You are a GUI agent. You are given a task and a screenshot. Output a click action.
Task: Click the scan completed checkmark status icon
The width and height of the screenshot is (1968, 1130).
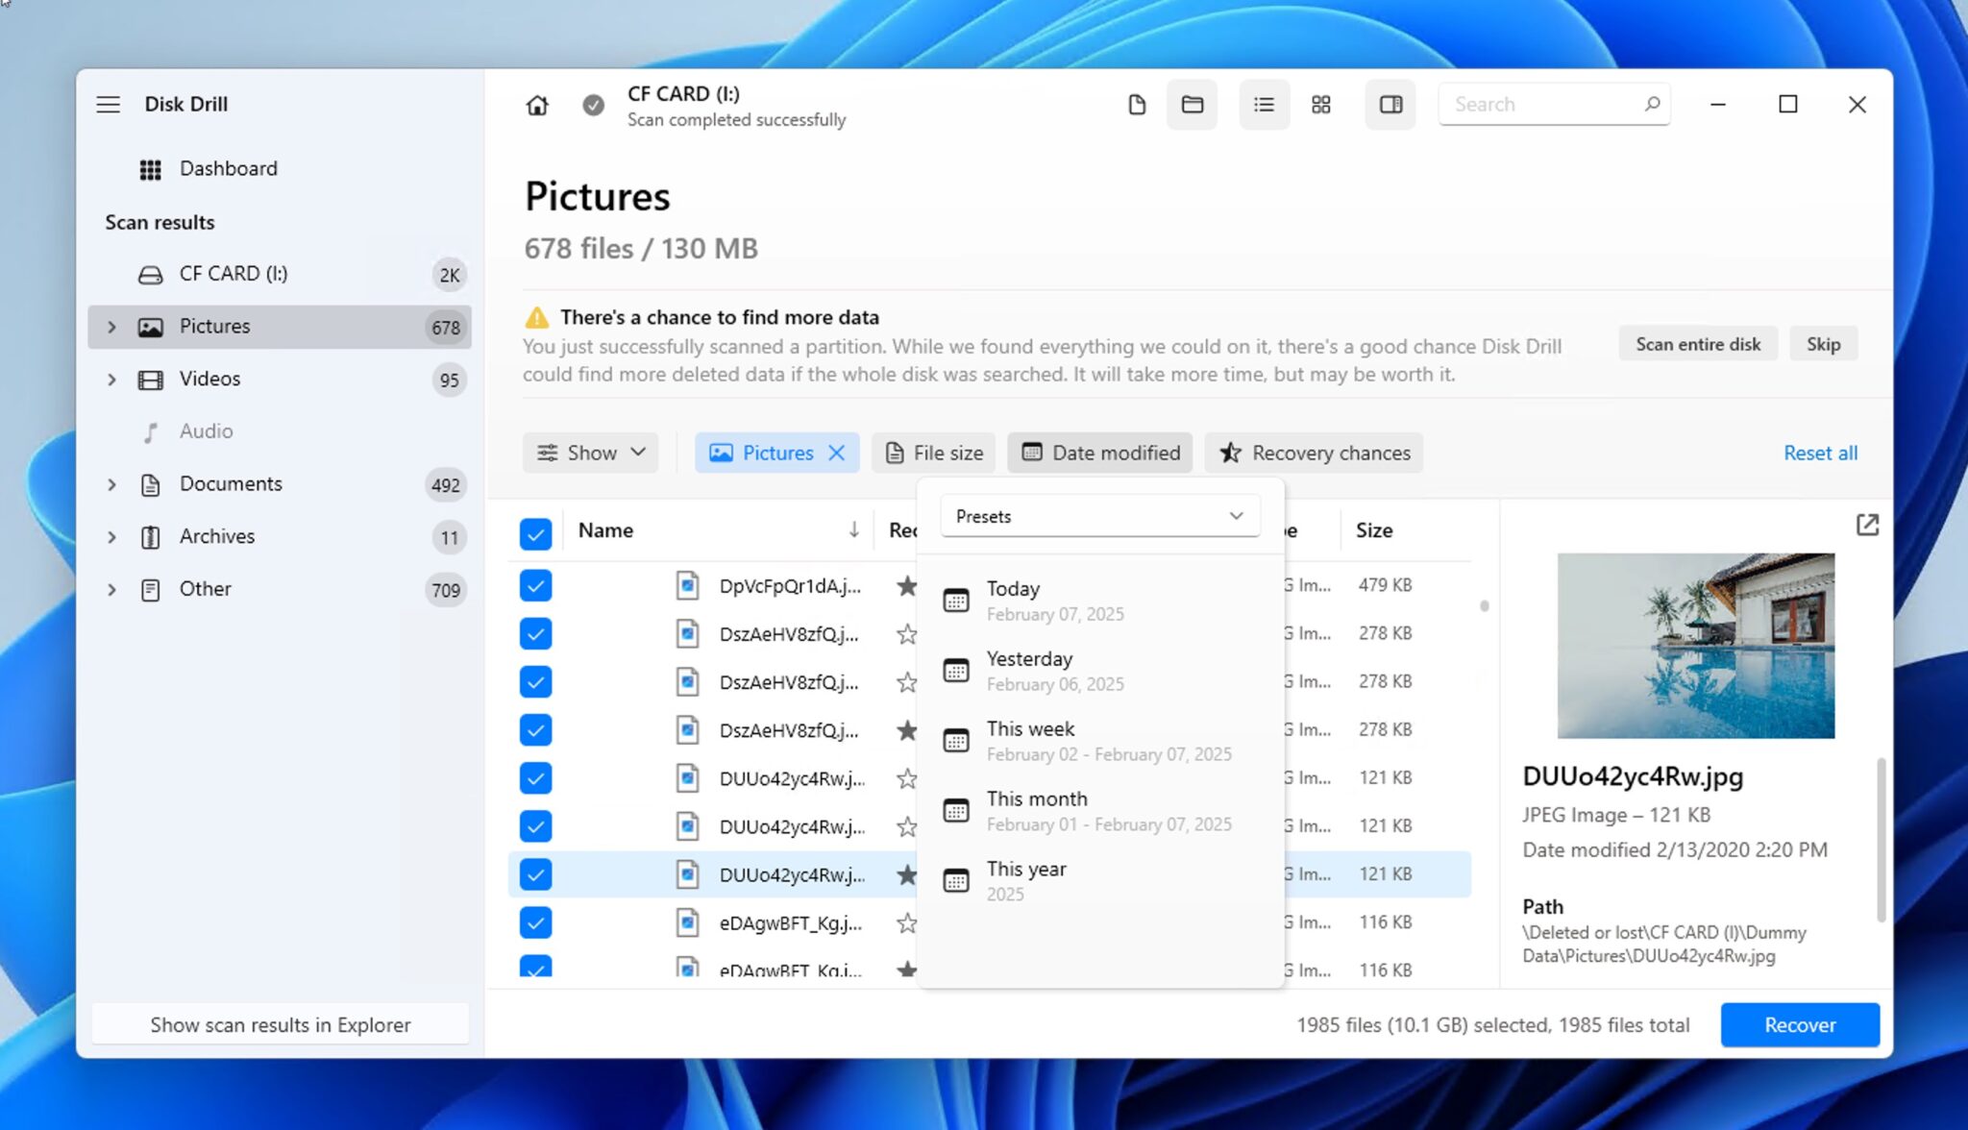click(x=593, y=105)
